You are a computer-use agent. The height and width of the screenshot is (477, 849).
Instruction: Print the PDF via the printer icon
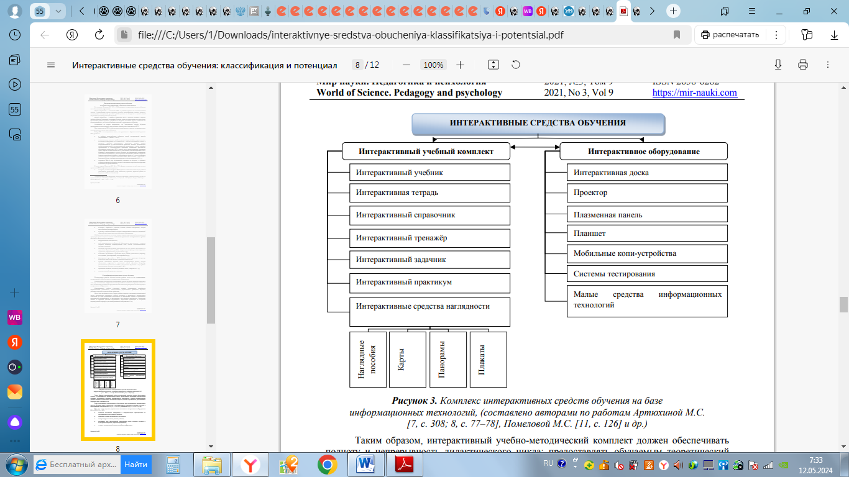[803, 65]
